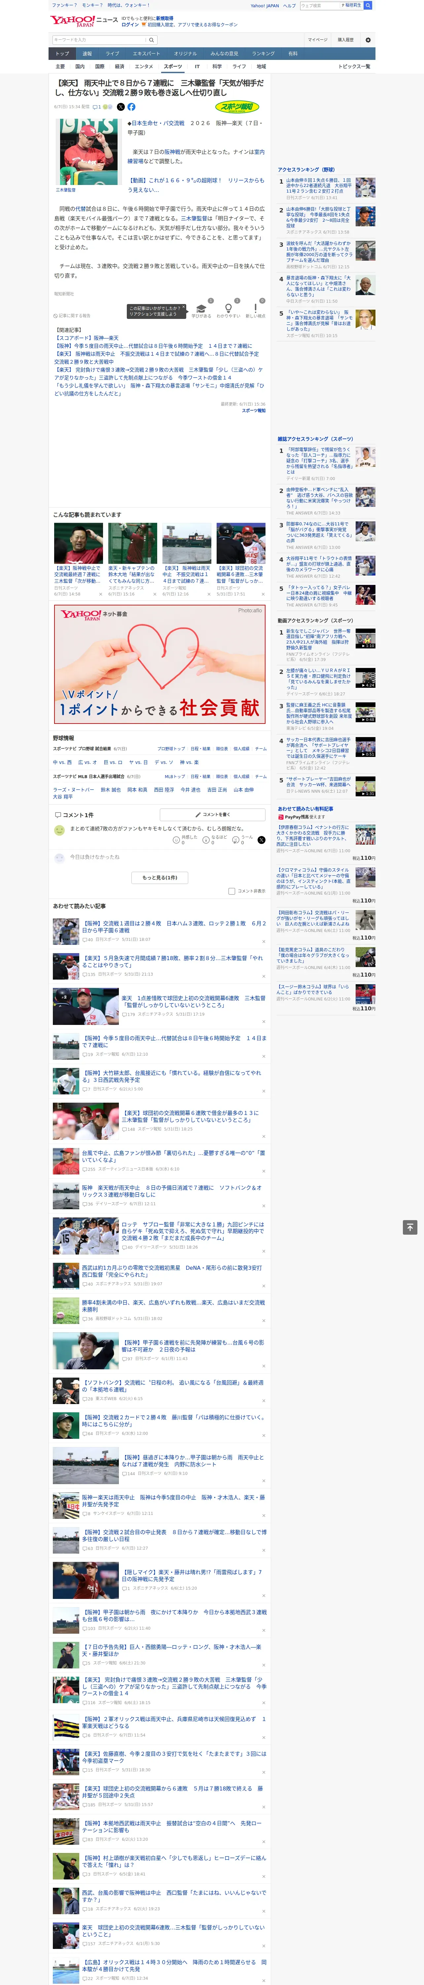
Task: Open the 購入履歴 link
Action: [x=345, y=39]
